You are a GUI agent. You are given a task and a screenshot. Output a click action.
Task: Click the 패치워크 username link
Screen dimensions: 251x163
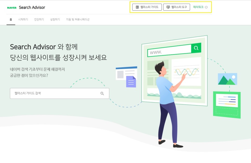198,7
